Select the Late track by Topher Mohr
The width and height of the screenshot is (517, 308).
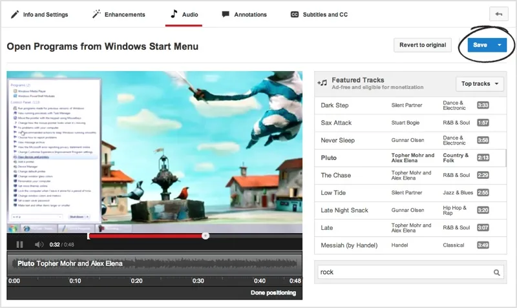click(x=410, y=228)
